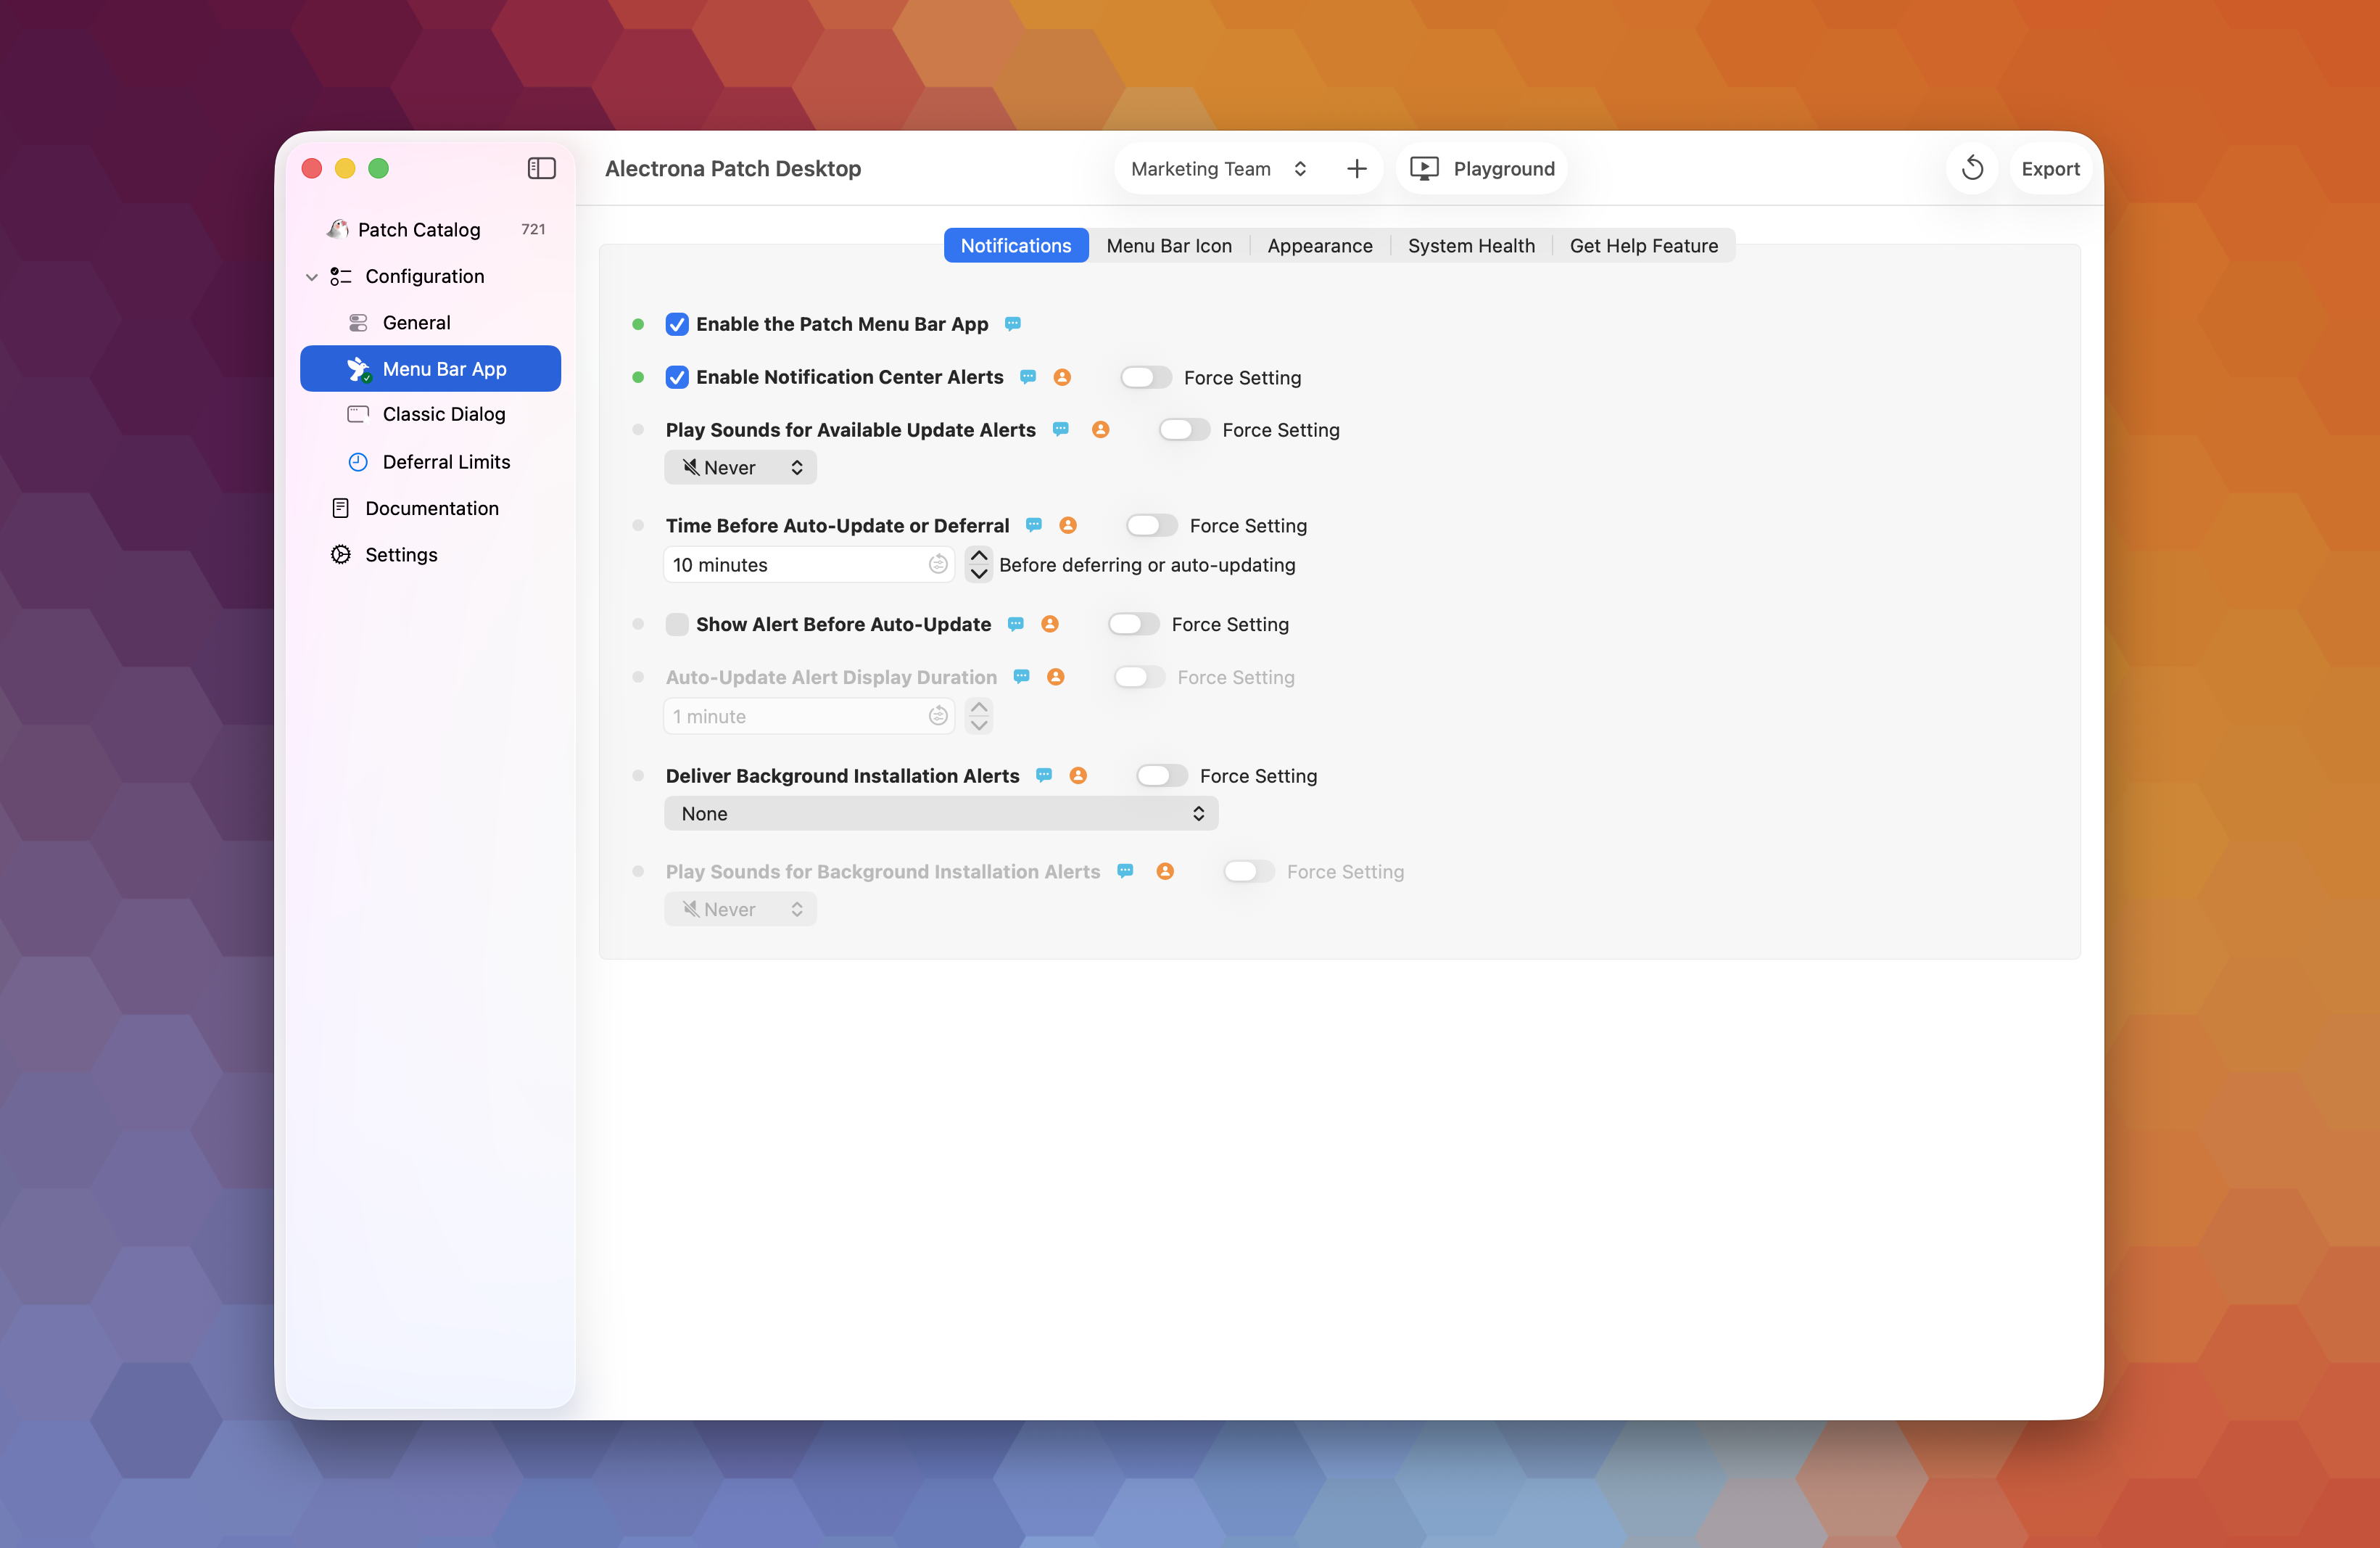Image resolution: width=2380 pixels, height=1548 pixels.
Task: Toggle Force Setting for Time Before Auto-Update
Action: pyautogui.click(x=1151, y=525)
